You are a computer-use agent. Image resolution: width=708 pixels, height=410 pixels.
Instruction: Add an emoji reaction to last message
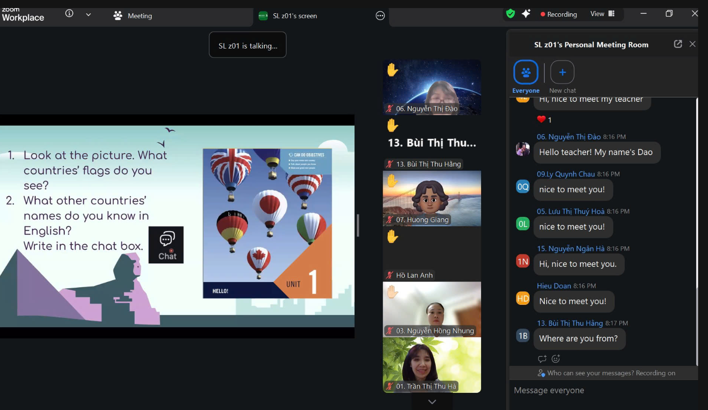coord(556,359)
